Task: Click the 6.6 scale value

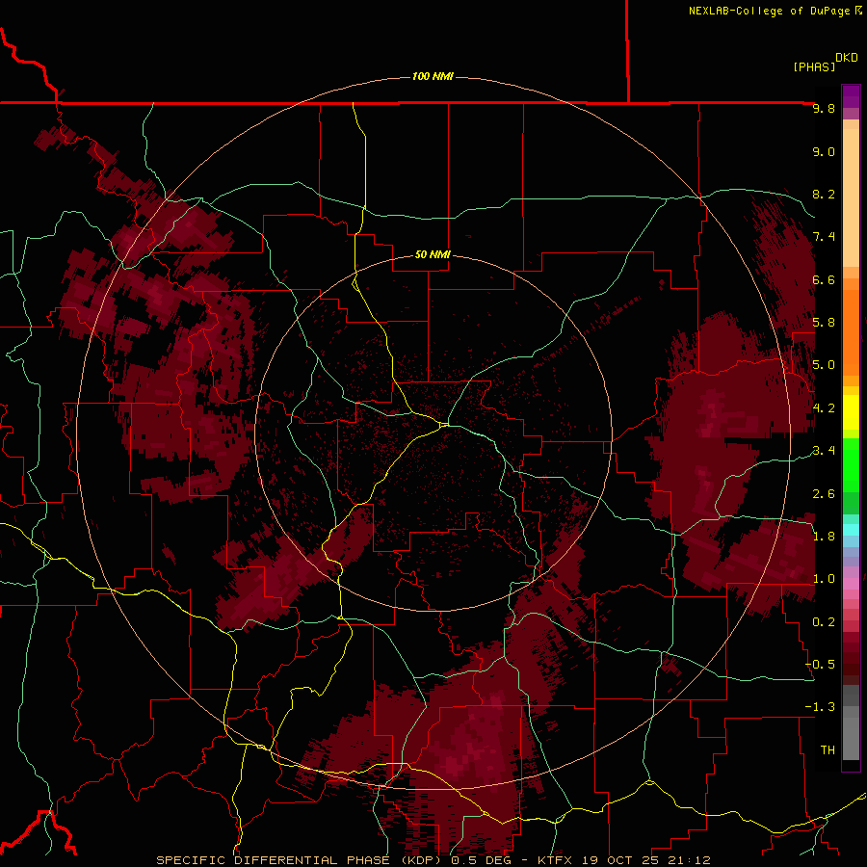Action: coord(824,279)
